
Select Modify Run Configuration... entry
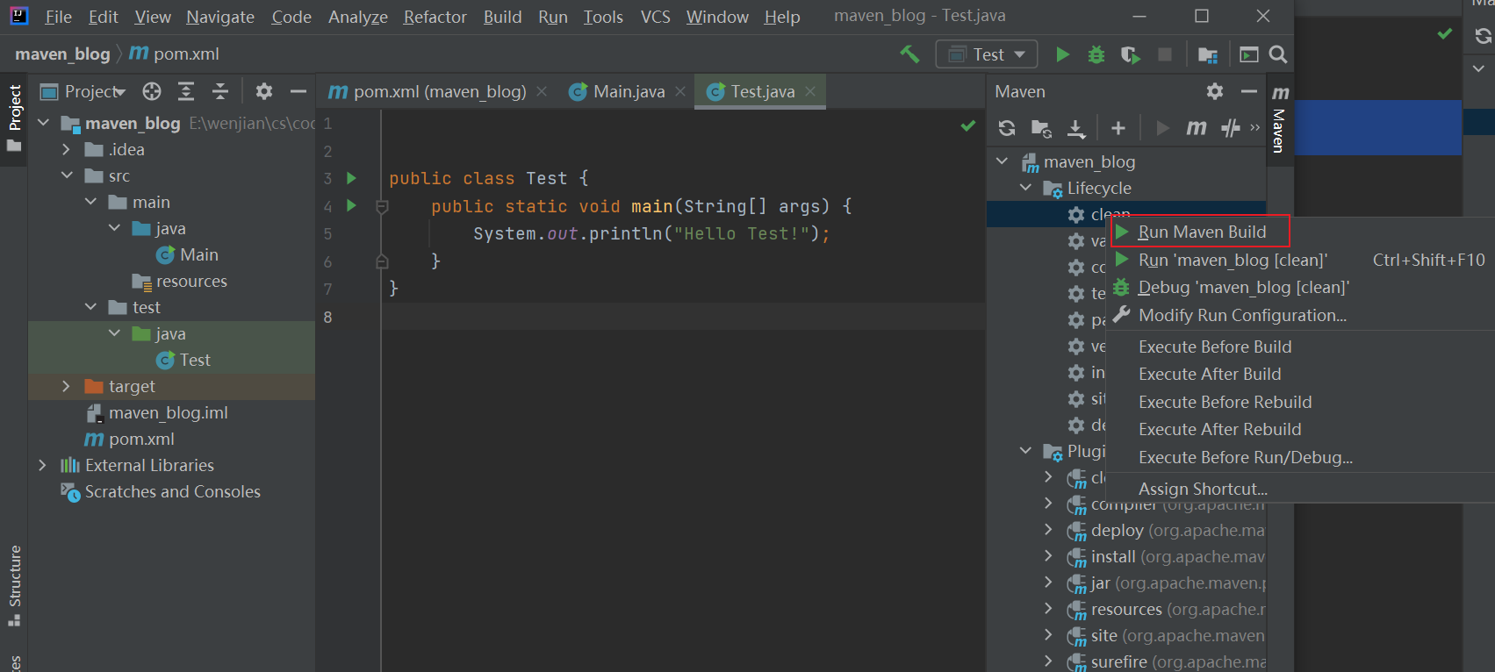click(x=1300, y=315)
